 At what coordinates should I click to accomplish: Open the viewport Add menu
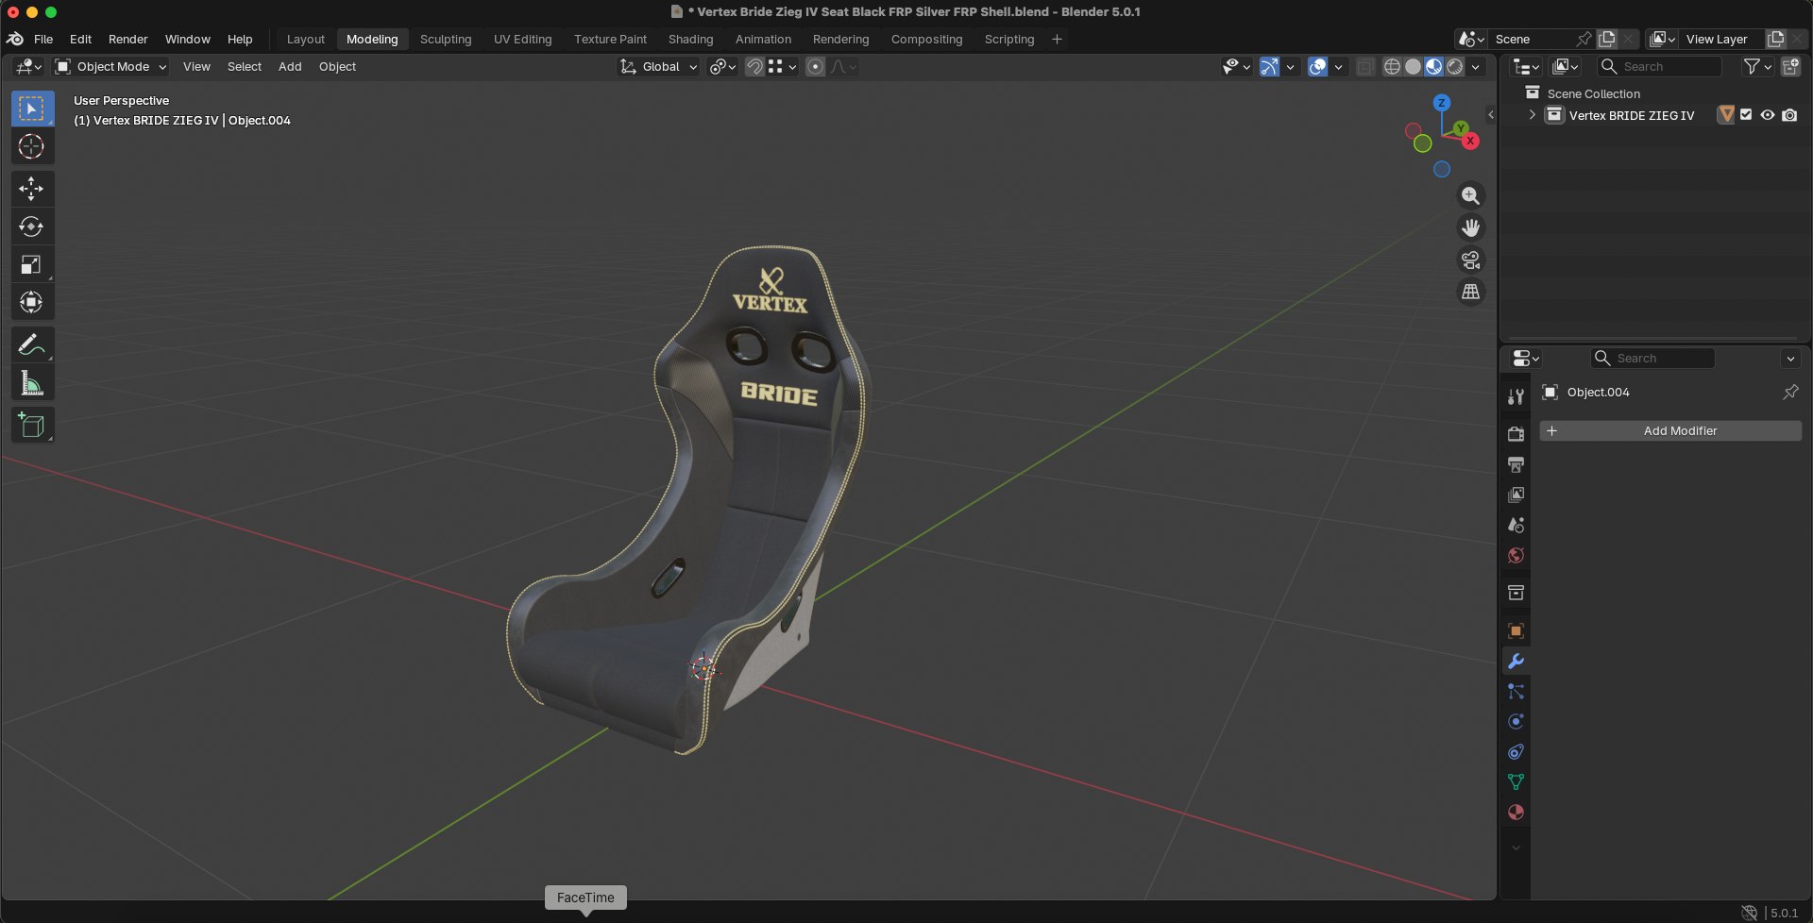pyautogui.click(x=290, y=66)
